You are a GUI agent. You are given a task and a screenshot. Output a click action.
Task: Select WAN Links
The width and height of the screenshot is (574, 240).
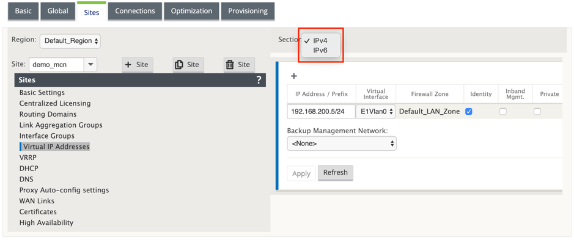tap(37, 201)
